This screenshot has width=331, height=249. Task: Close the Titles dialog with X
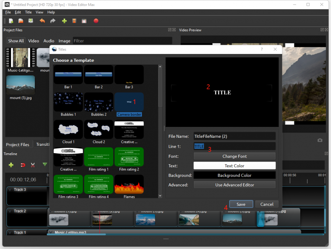275,49
